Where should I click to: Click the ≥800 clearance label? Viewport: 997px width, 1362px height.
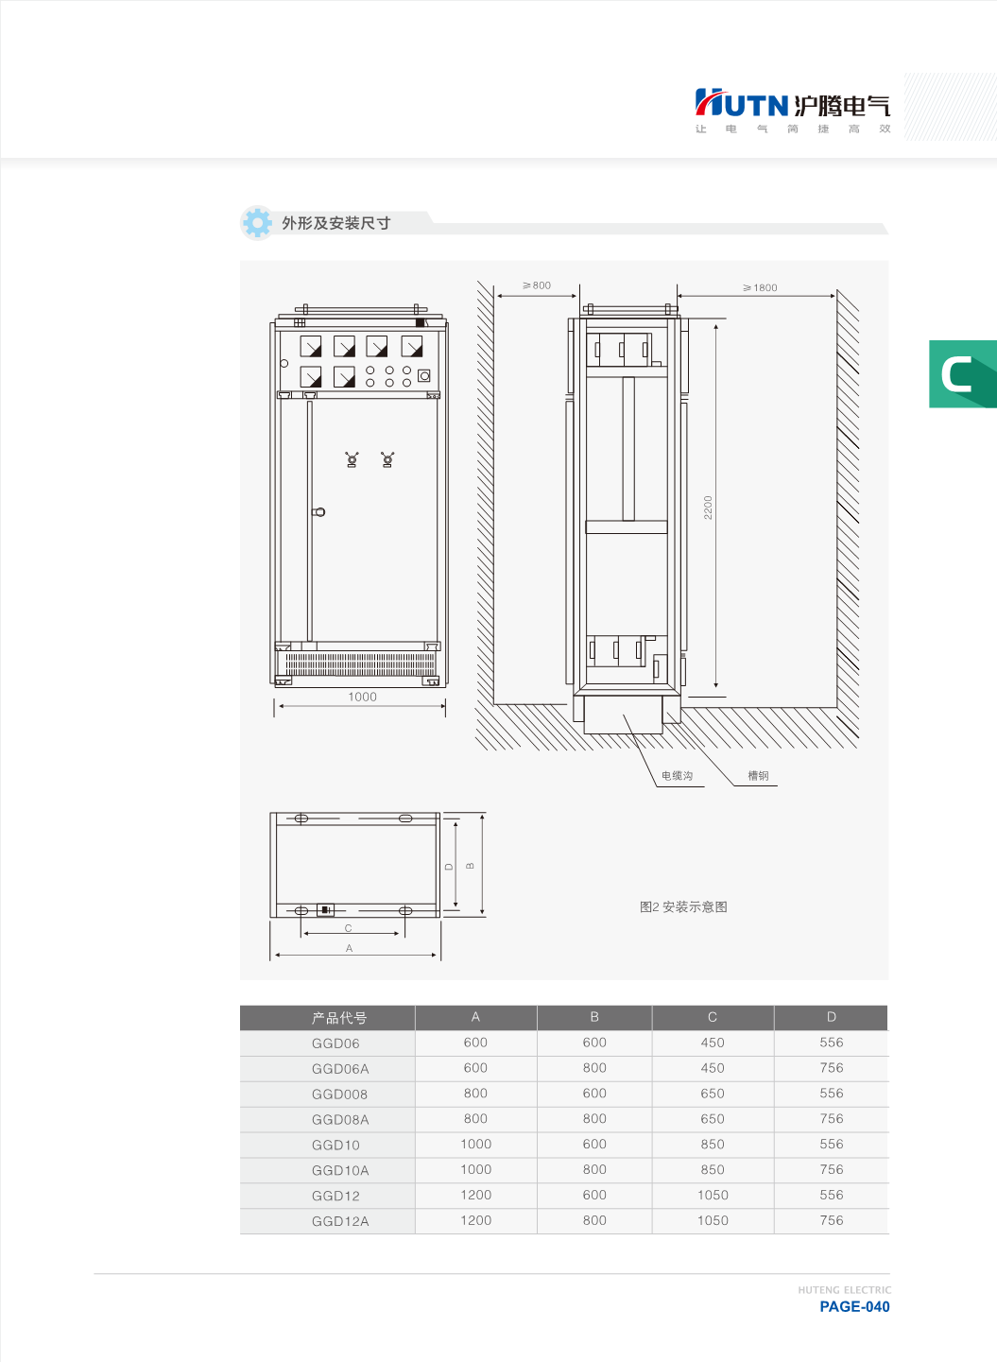tap(537, 285)
